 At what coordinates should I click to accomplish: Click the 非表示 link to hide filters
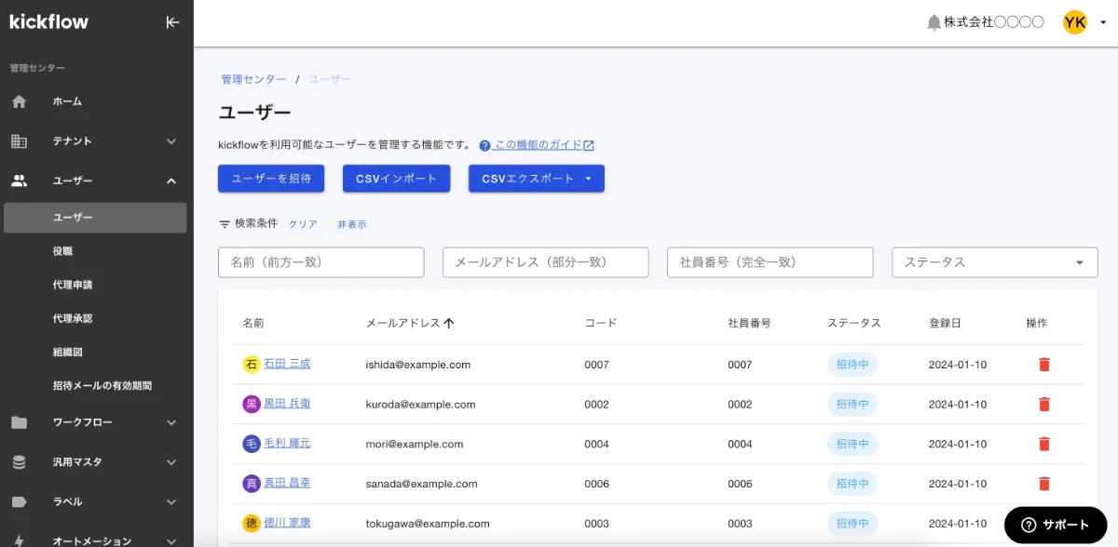(x=352, y=224)
